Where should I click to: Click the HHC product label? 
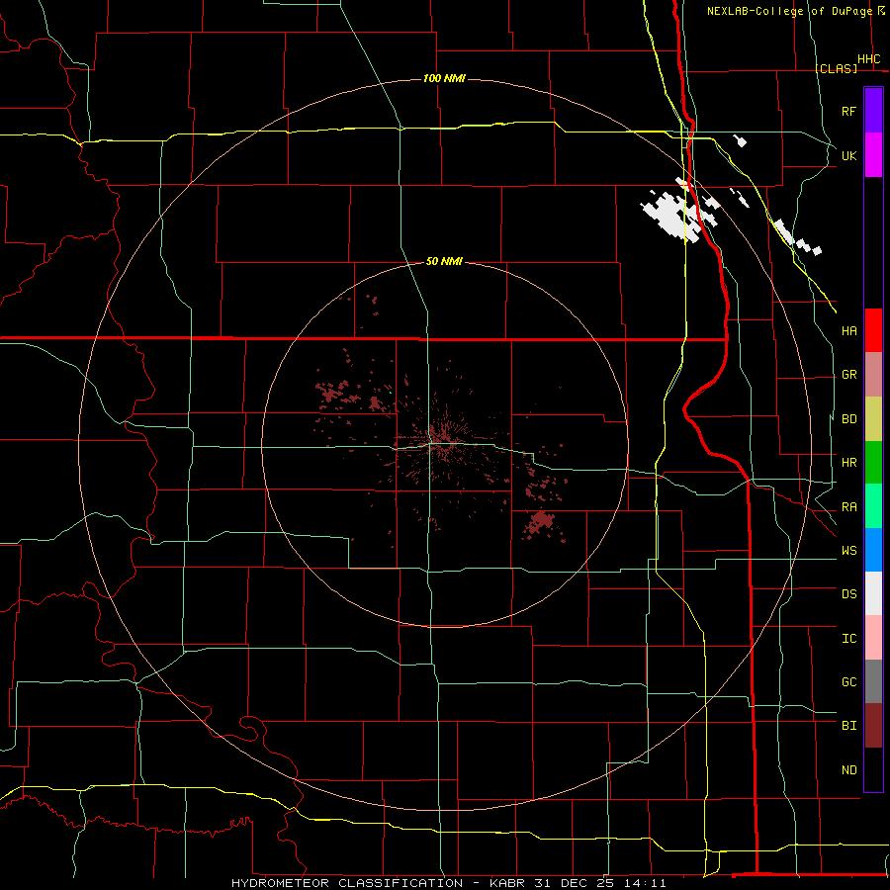[x=868, y=59]
